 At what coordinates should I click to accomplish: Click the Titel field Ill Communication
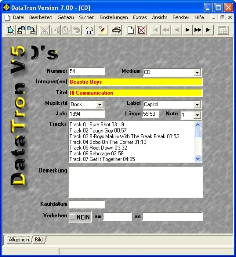tap(136, 93)
